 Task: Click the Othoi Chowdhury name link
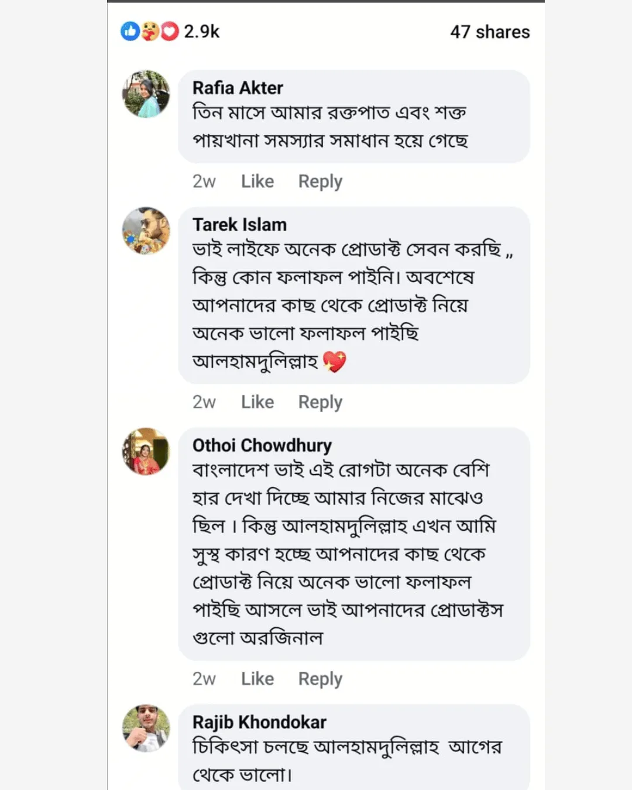[262, 445]
